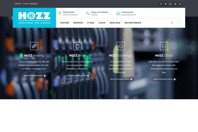Viewport: 198px width, 132px height.
Task: Open the LinkedIn social icon
Action: (176, 4)
